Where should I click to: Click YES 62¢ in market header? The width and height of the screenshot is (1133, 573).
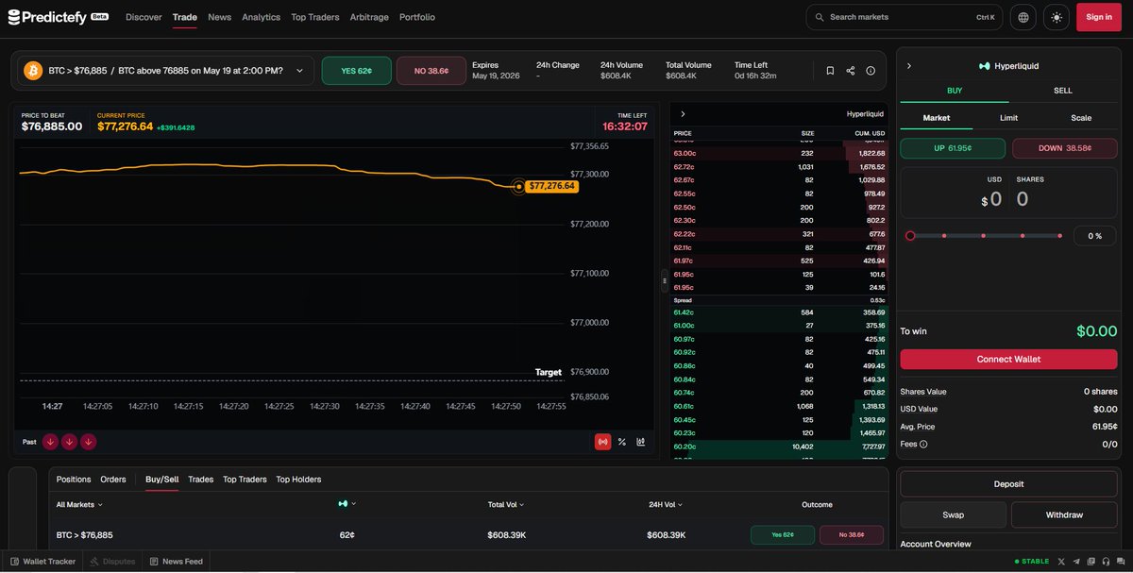[356, 71]
